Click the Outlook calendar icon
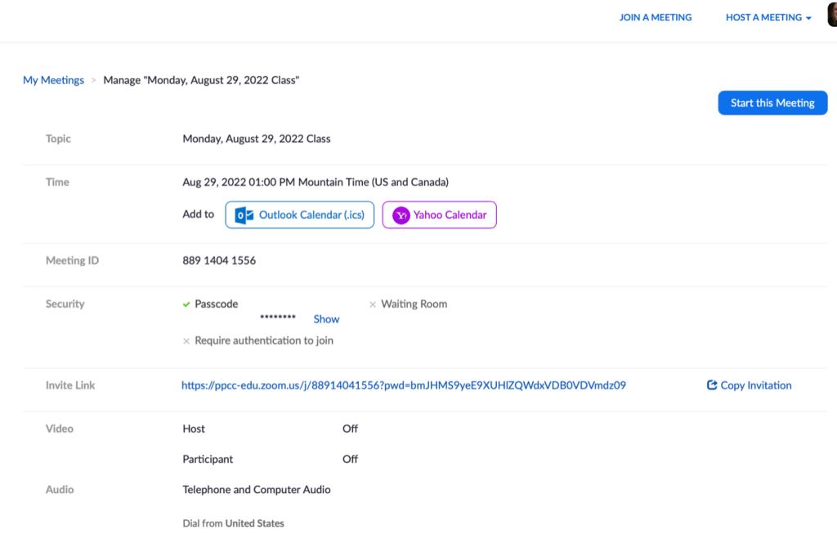This screenshot has height=547, width=837. tap(242, 215)
